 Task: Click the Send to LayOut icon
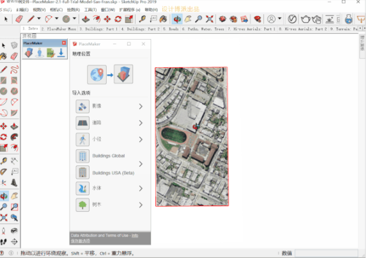(244, 19)
